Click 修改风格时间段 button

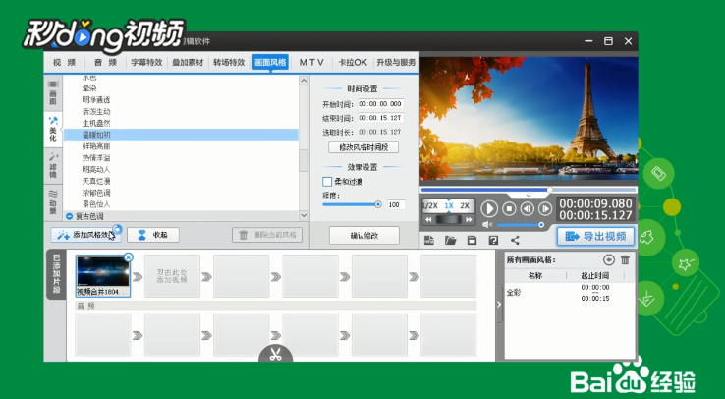(363, 147)
